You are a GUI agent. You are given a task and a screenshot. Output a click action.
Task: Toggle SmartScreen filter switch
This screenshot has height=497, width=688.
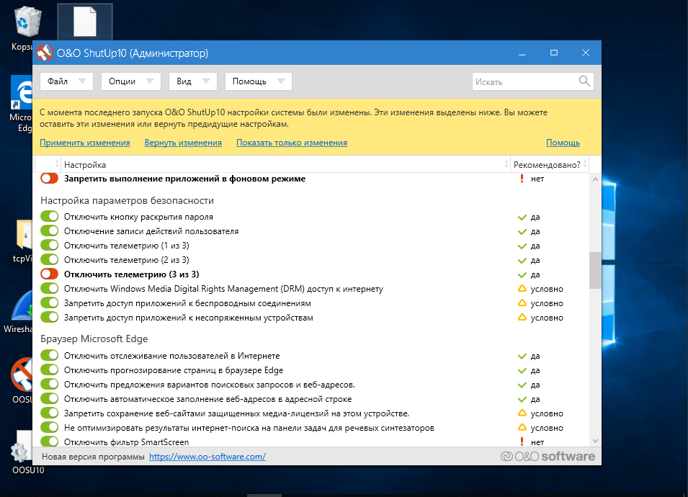coord(49,442)
